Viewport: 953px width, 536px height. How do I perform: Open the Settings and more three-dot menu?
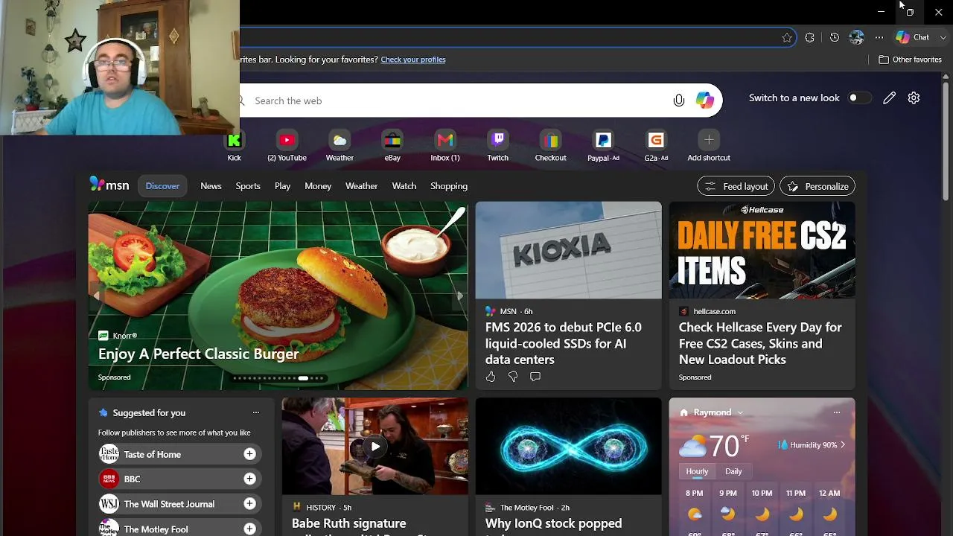point(879,37)
